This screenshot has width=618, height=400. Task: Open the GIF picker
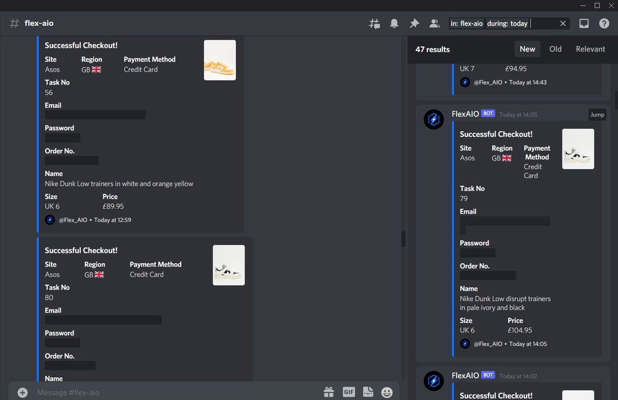tap(349, 392)
